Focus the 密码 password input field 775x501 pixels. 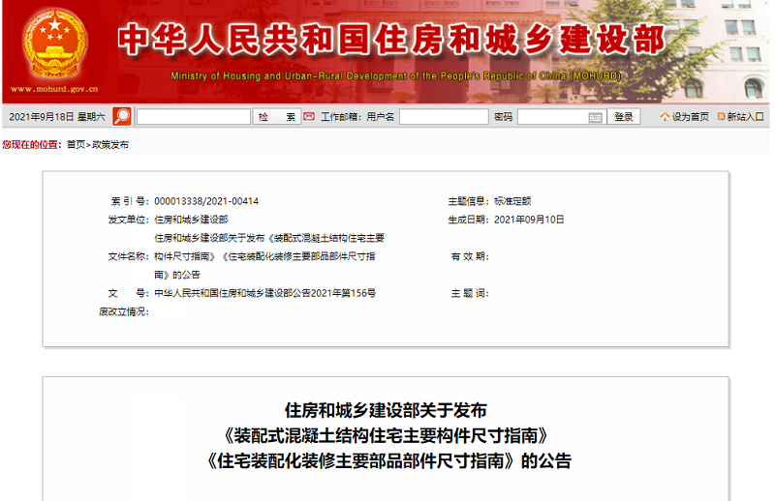point(561,117)
